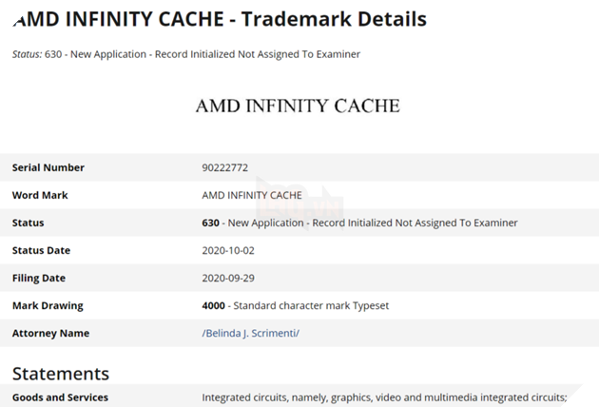Click the Word Mark row label
Image resolution: width=599 pixels, height=407 pixels.
tap(40, 195)
